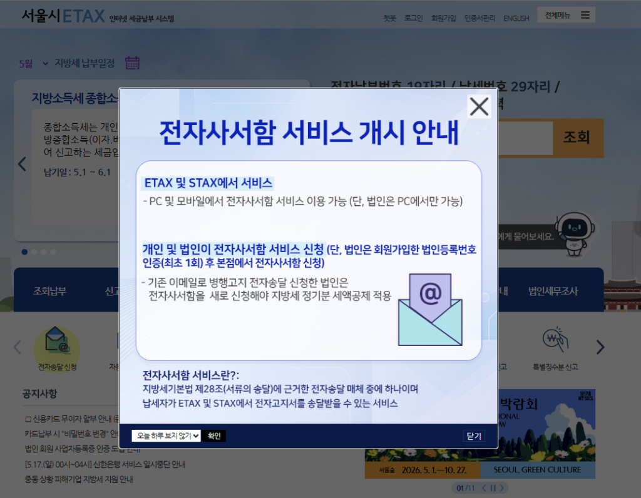The height and width of the screenshot is (498, 641).
Task: Expand the 5월 month dropdown
Action: pos(34,64)
